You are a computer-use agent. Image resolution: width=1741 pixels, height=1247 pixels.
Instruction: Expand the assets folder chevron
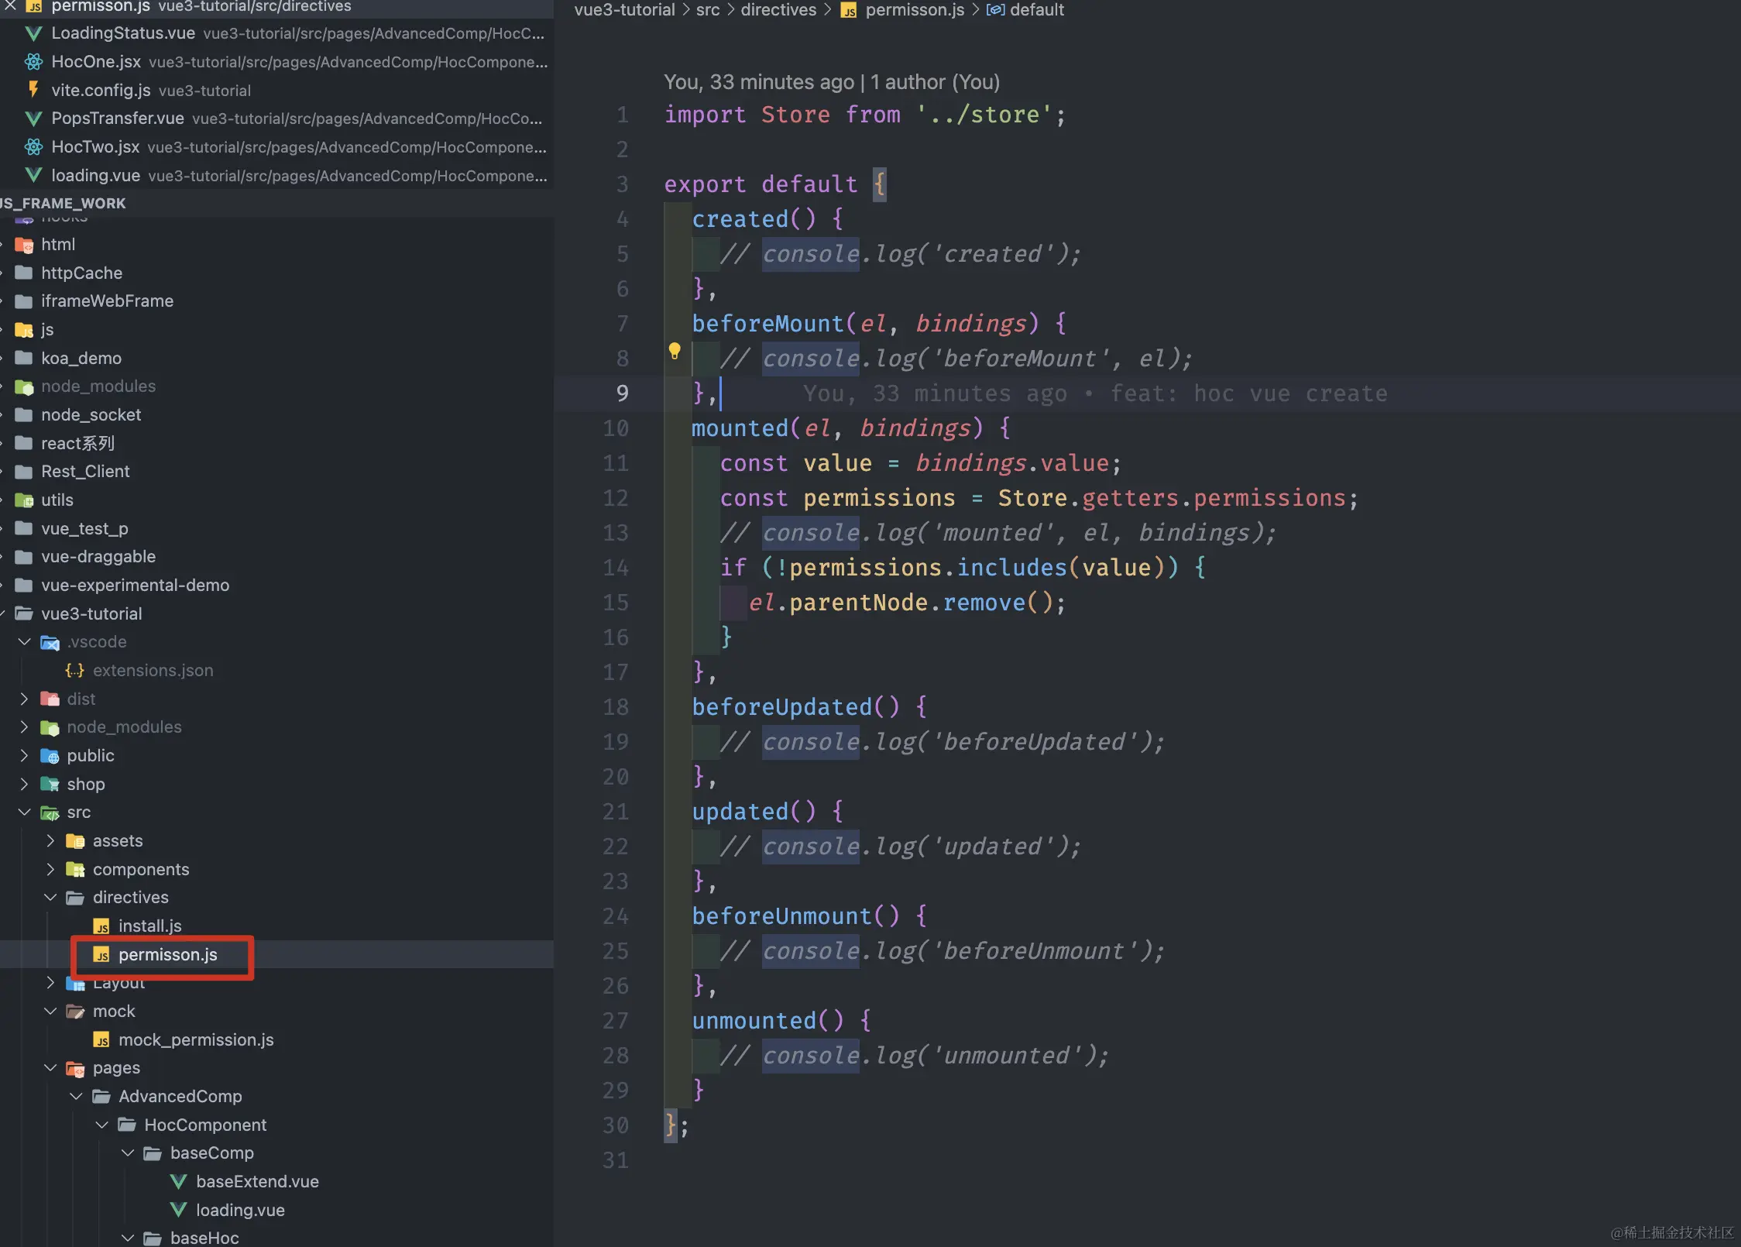pyautogui.click(x=50, y=841)
